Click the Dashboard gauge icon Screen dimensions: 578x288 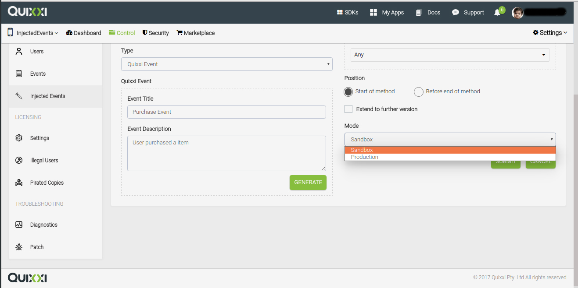point(69,33)
